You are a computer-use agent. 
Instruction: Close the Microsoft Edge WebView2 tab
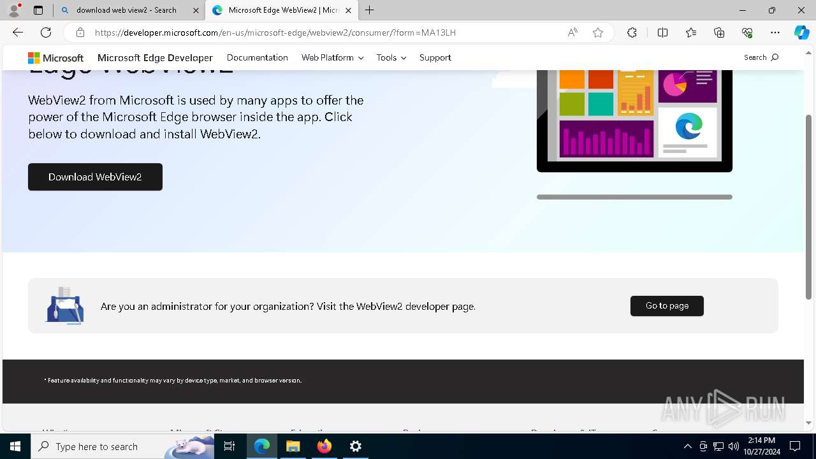coord(348,10)
